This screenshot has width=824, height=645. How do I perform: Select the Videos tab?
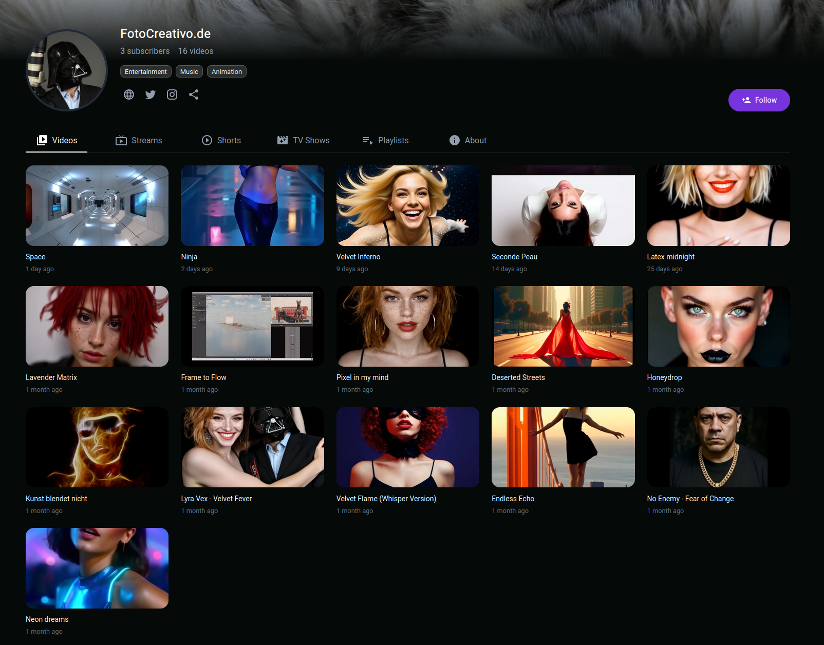click(57, 140)
